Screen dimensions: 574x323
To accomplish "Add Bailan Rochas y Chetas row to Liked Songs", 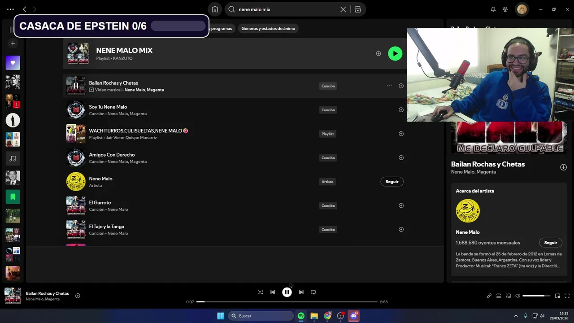I will coord(401,86).
